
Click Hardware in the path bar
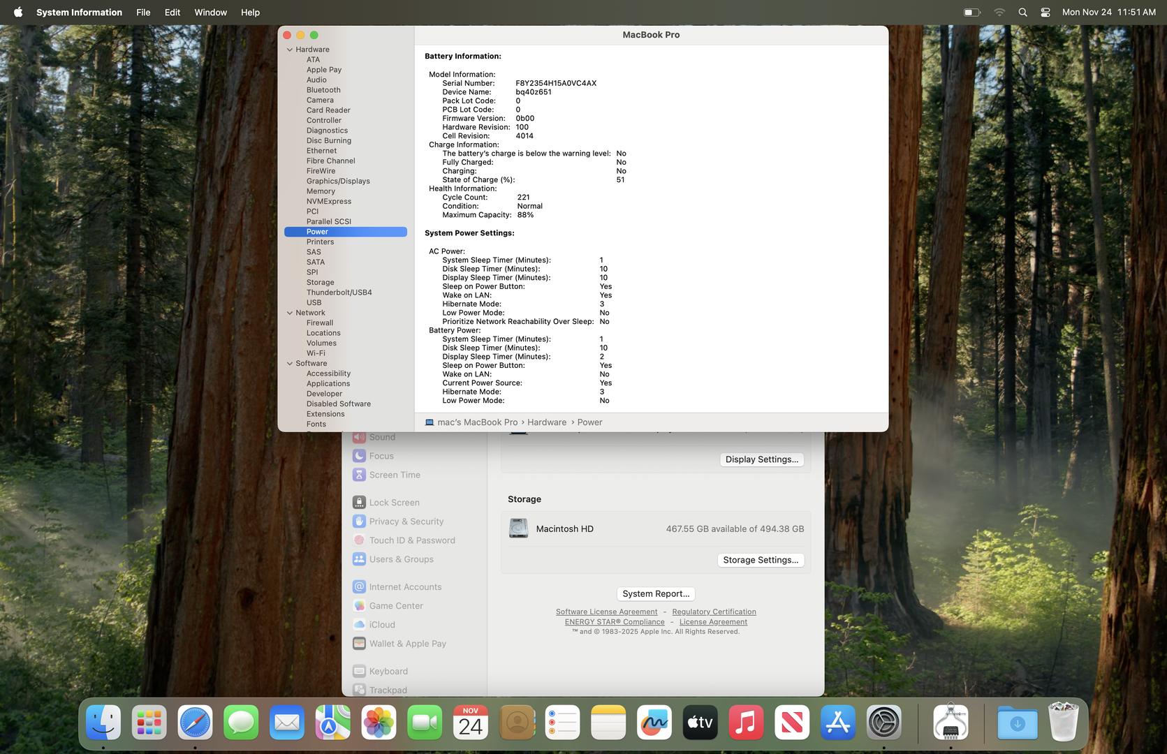pyautogui.click(x=546, y=422)
